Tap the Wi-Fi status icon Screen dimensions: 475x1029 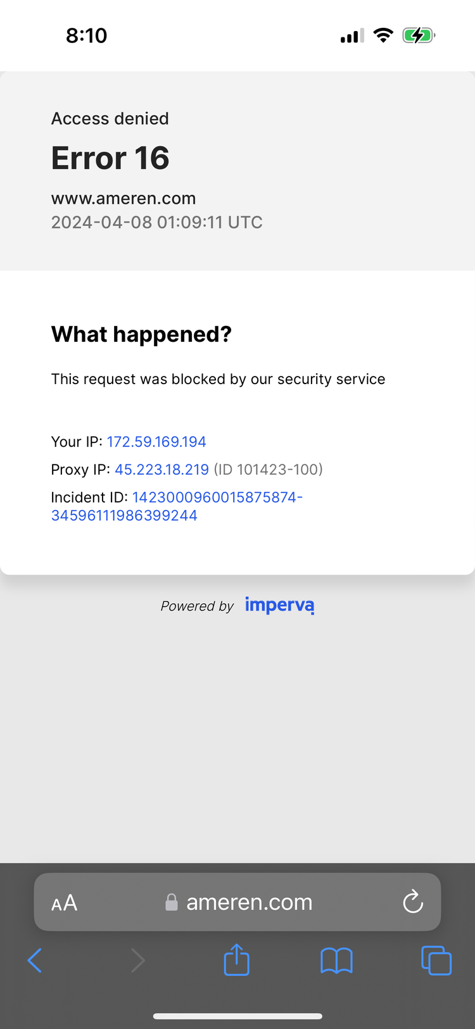[383, 35]
